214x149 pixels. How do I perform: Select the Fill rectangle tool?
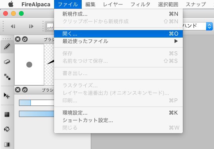pyautogui.click(x=7, y=115)
